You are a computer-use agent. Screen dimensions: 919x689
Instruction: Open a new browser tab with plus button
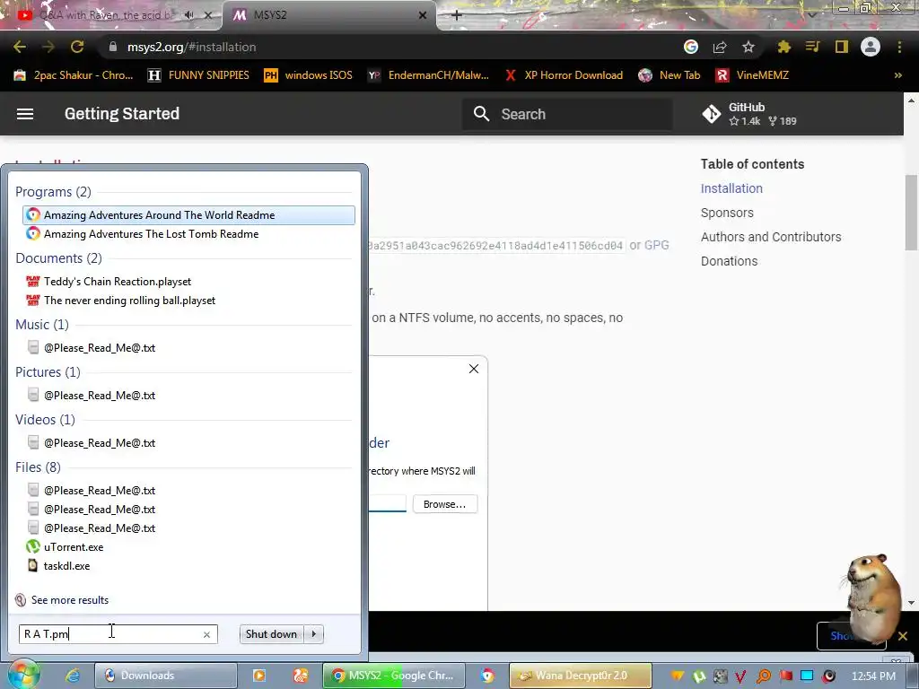coord(457,15)
